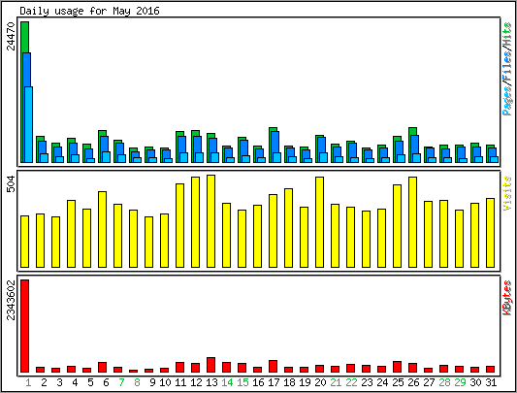Click day label 19 on the x-axis
This screenshot has height=393, width=517.
click(x=305, y=382)
